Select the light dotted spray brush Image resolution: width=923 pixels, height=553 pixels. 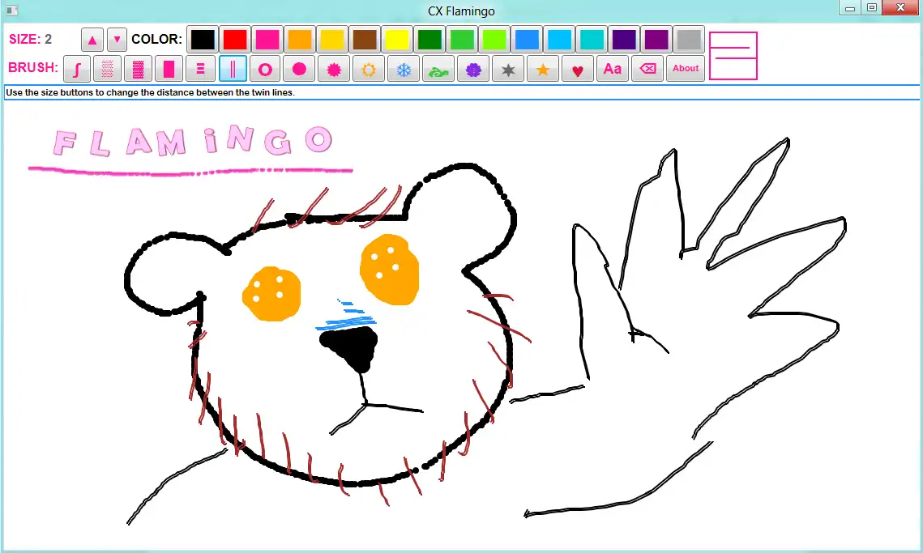click(x=107, y=69)
